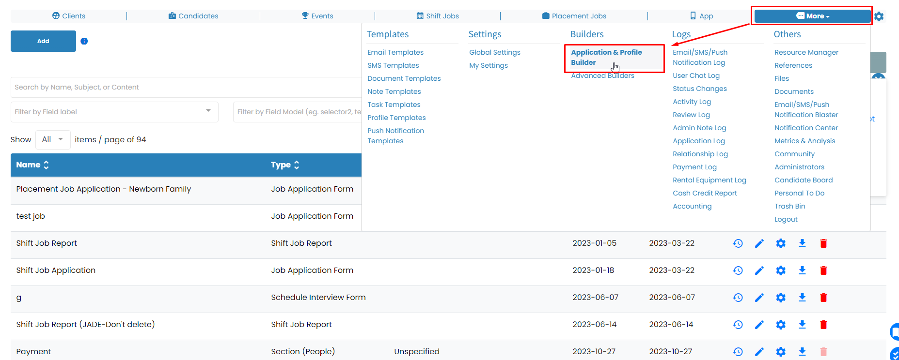This screenshot has width=899, height=360.
Task: Open history for Shift Job Report 2023-01-05 row
Action: [738, 243]
